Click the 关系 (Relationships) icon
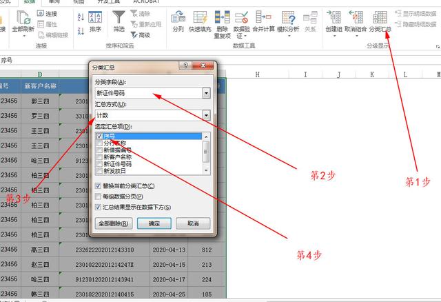 (310, 17)
